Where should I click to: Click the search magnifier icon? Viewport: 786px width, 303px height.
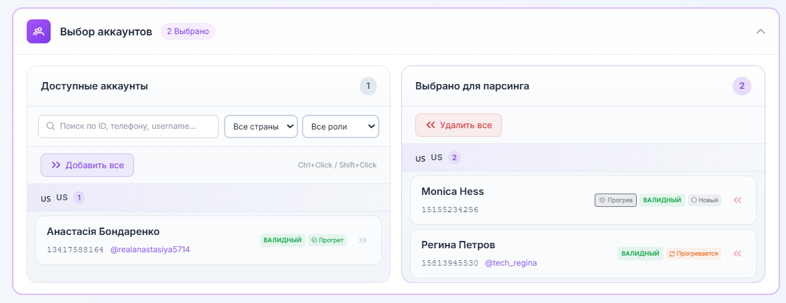pyautogui.click(x=51, y=126)
